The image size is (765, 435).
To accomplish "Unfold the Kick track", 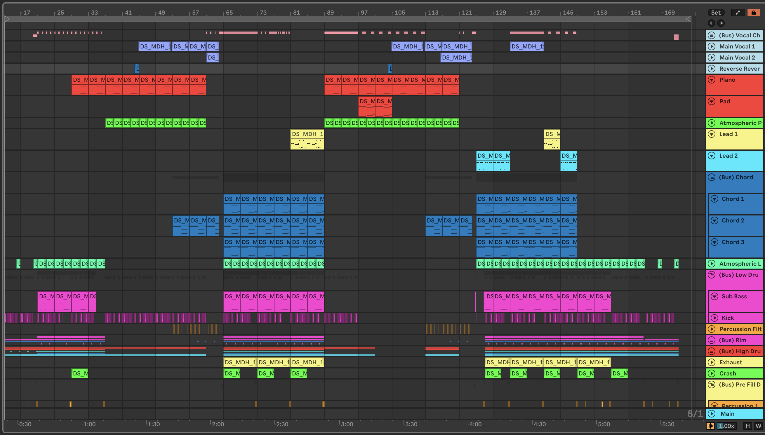I will click(714, 318).
